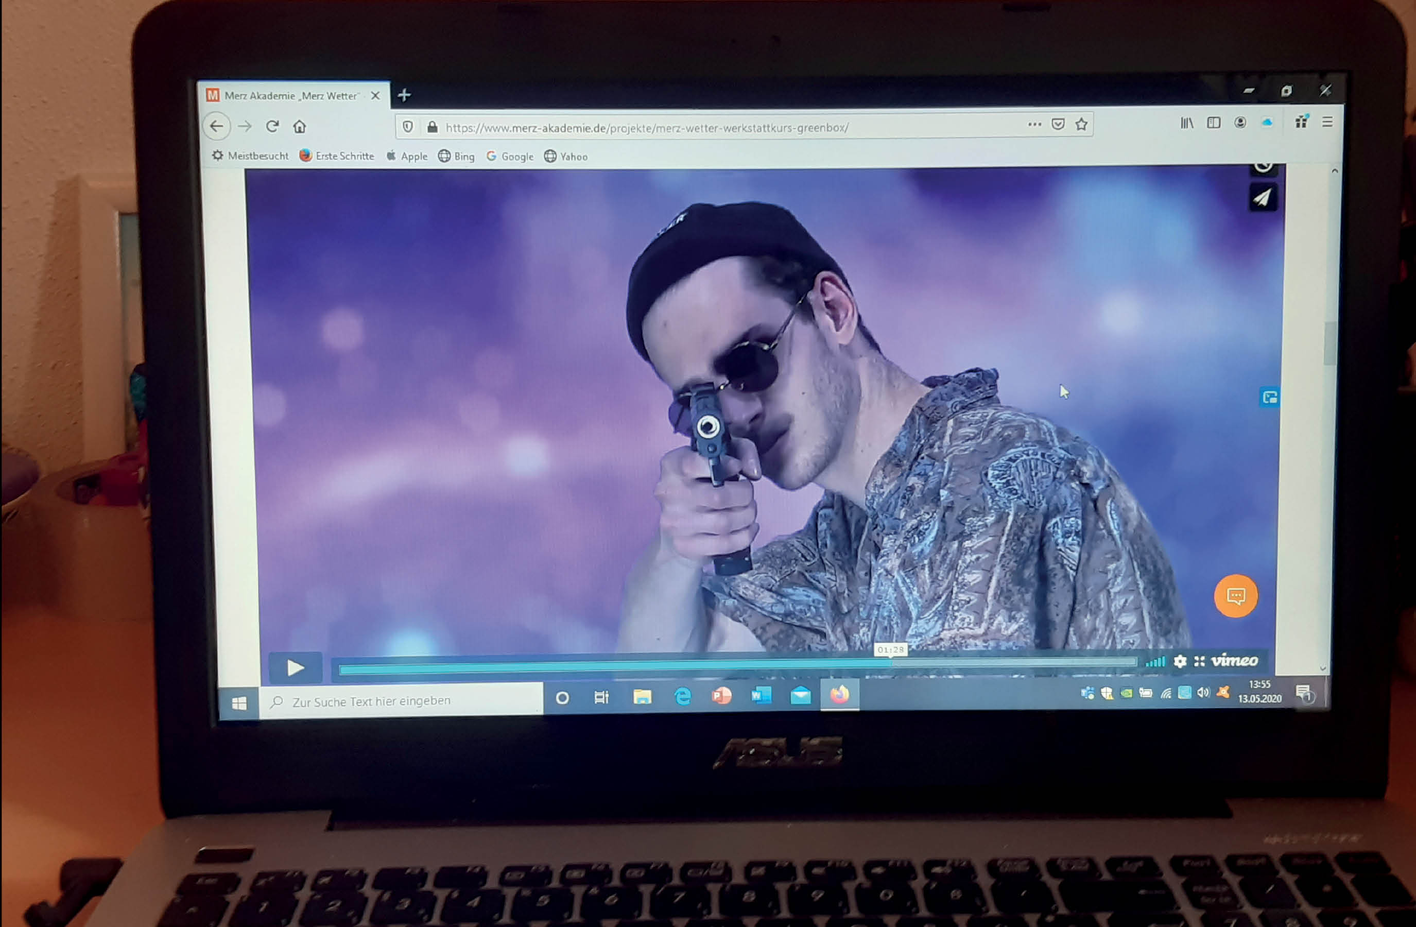Toggle the Firefox sidebar view
Image resolution: width=1416 pixels, height=927 pixels.
(x=1214, y=123)
